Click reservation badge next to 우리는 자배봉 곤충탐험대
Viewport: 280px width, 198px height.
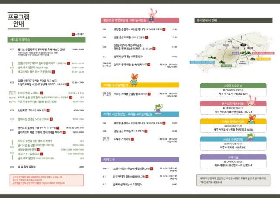(151, 94)
